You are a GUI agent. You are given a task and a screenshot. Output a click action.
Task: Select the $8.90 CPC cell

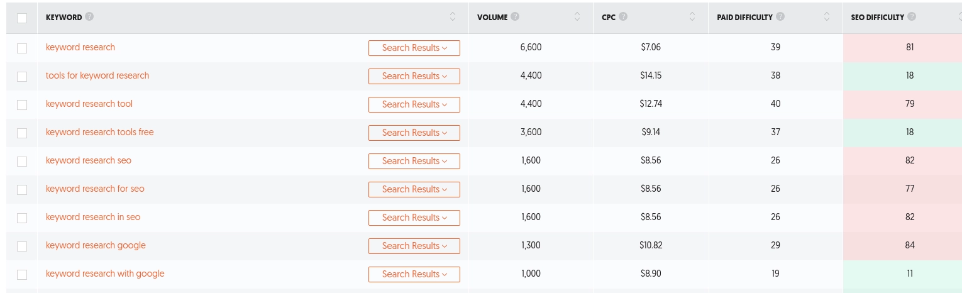click(650, 274)
